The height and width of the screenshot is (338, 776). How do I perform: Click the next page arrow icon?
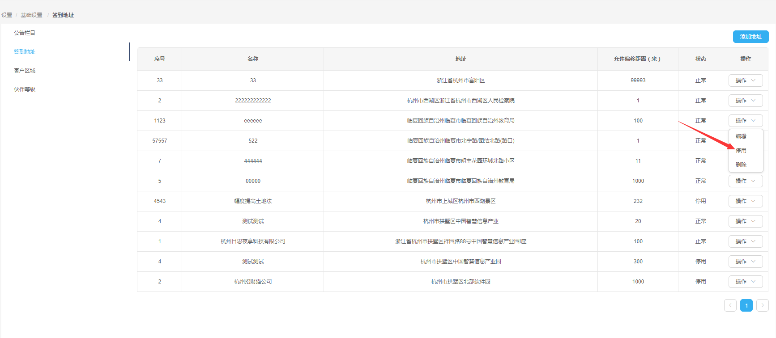pyautogui.click(x=762, y=305)
